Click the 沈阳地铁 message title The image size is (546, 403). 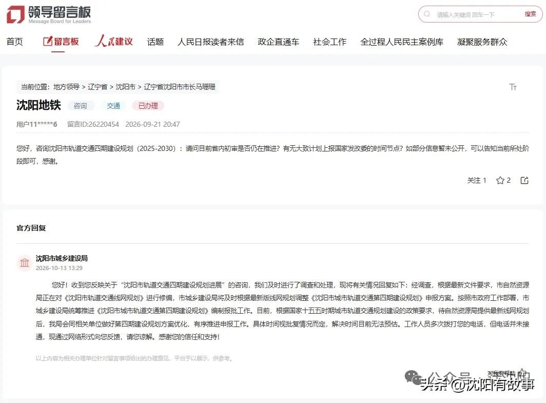pyautogui.click(x=38, y=105)
